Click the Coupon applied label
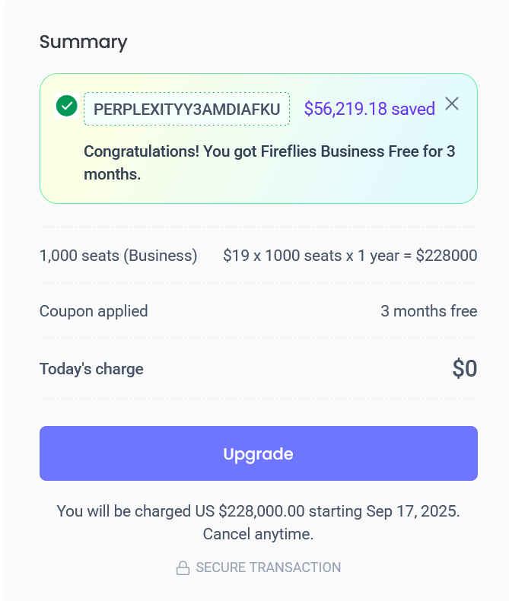Image resolution: width=509 pixels, height=601 pixels. (94, 311)
